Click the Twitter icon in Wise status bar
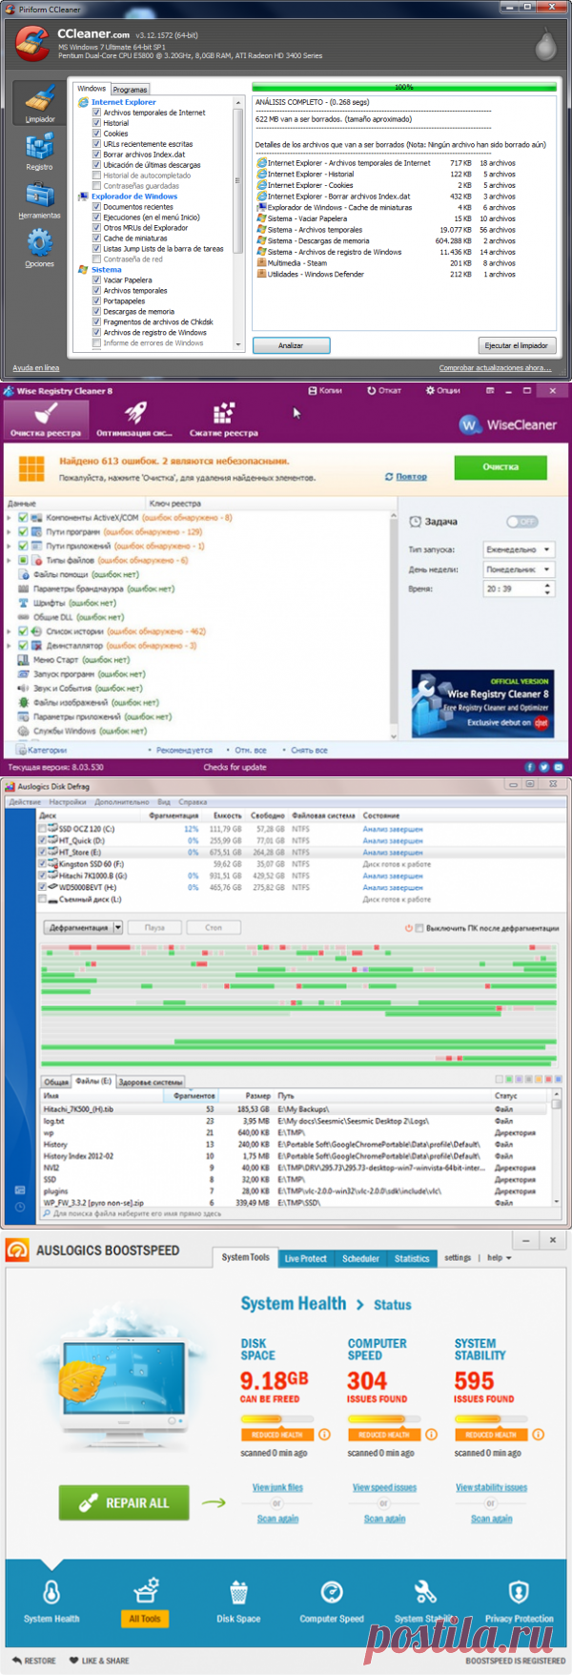 point(544,767)
